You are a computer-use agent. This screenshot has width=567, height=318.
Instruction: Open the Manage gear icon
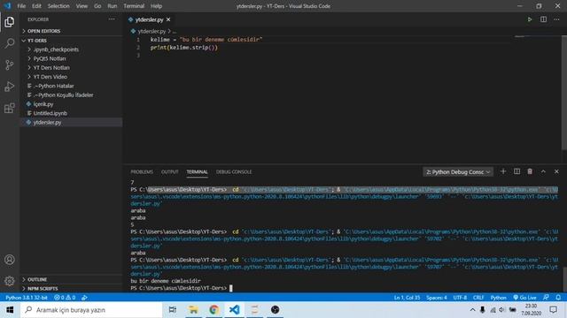pyautogui.click(x=10, y=281)
